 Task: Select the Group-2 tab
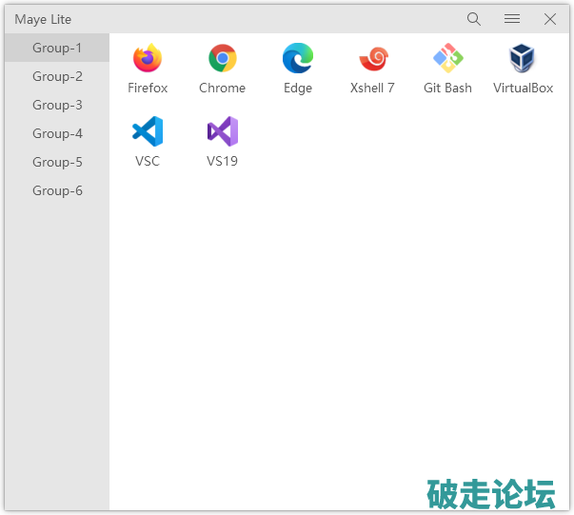click(57, 76)
